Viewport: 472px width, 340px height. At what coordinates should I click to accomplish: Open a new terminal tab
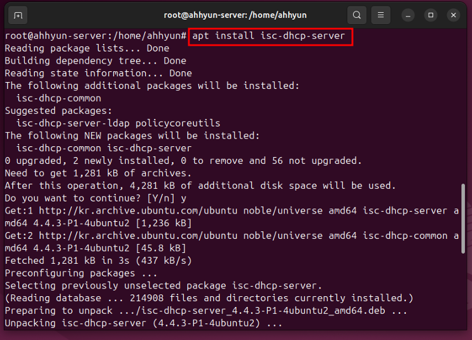tap(18, 15)
